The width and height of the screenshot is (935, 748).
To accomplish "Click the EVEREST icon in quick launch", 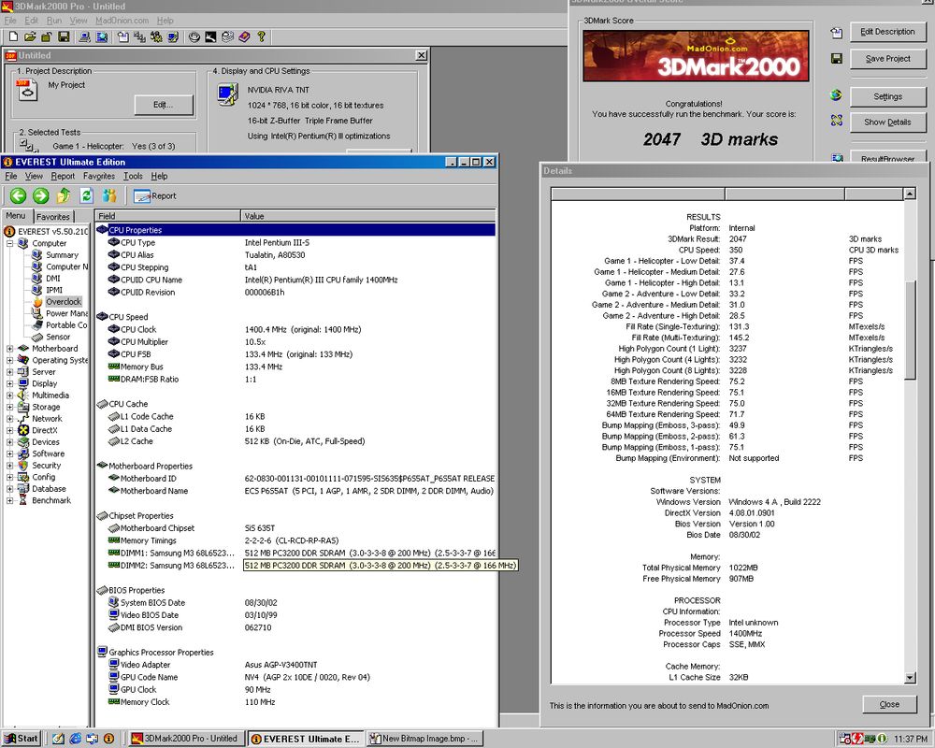I will click(108, 739).
